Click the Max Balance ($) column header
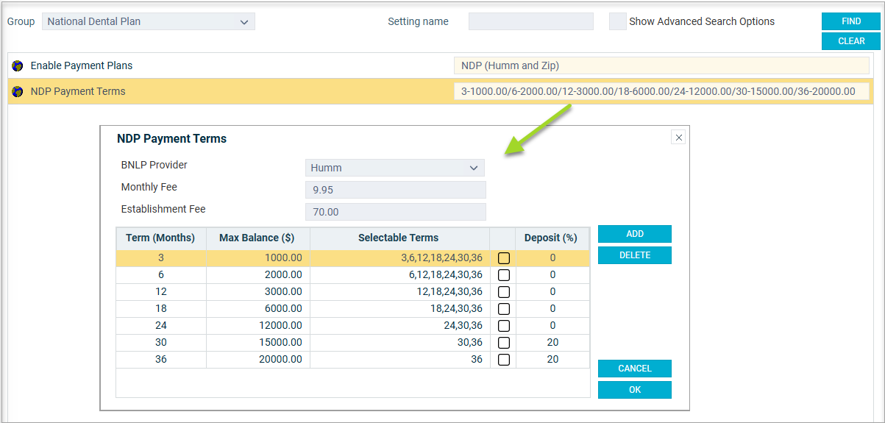The image size is (885, 423). point(257,238)
